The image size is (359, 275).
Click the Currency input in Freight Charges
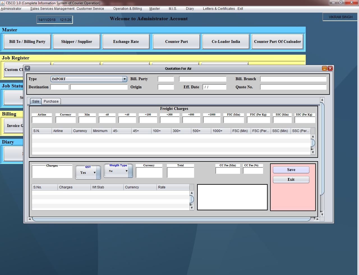tap(66, 120)
